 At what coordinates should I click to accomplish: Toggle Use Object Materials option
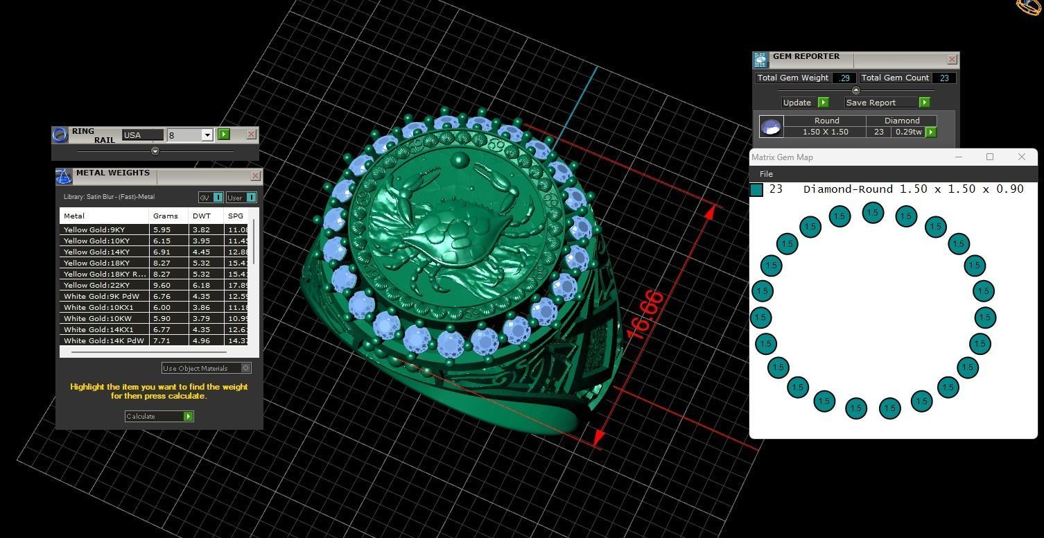click(x=245, y=368)
